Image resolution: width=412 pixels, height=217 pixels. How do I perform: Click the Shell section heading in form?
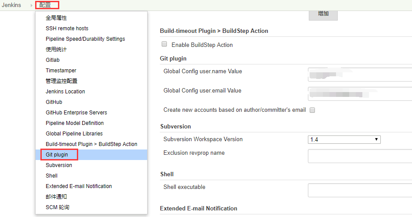[167, 174]
